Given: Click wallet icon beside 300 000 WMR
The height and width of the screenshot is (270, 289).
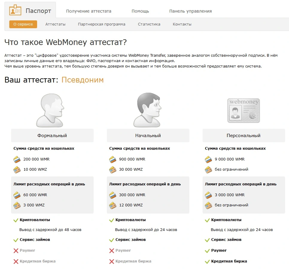Looking at the screenshot, I should [112, 195].
